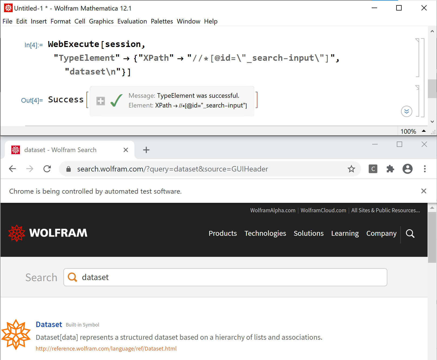Bookmark this page with star icon
The height and width of the screenshot is (360, 437).
click(x=351, y=169)
